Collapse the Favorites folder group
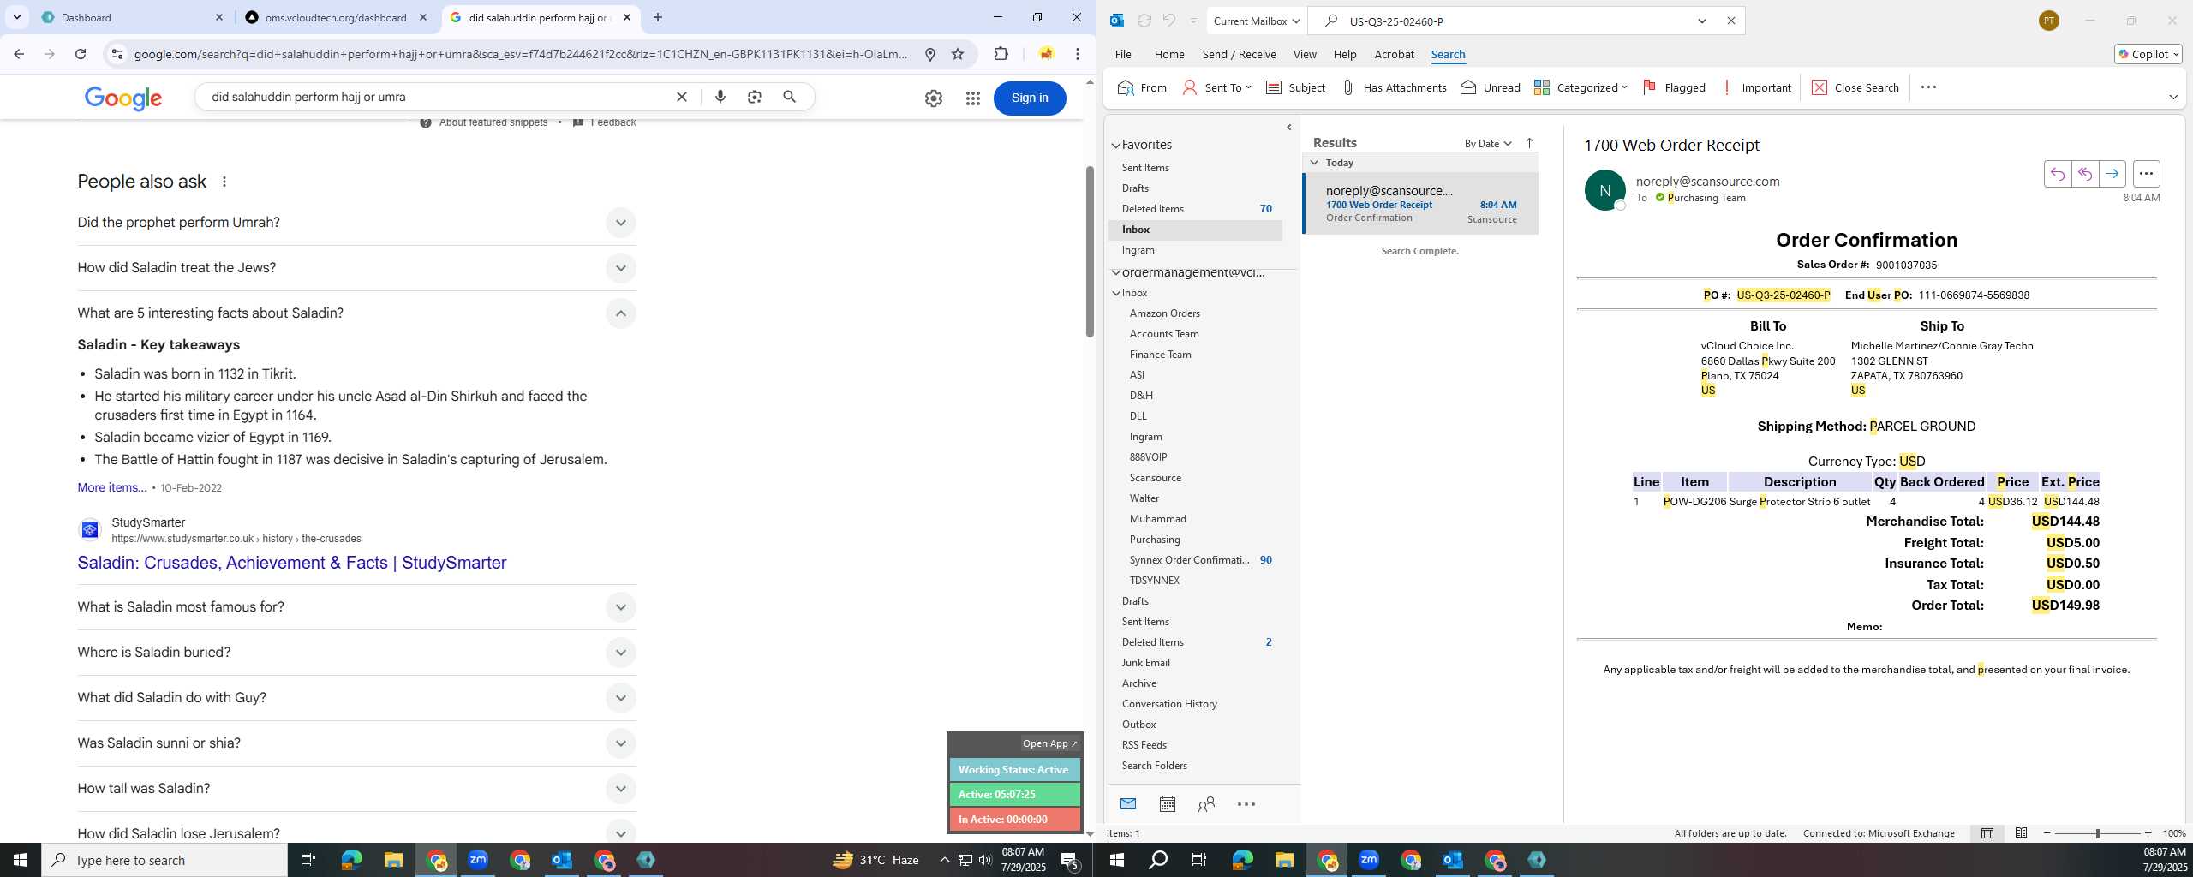The image size is (2193, 877). pyautogui.click(x=1116, y=146)
